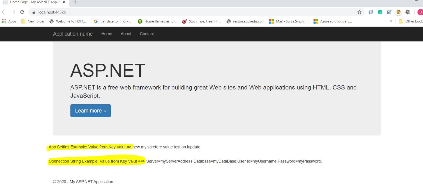
Task: Open reston.appliedis.com bookmark
Action: tap(245, 21)
